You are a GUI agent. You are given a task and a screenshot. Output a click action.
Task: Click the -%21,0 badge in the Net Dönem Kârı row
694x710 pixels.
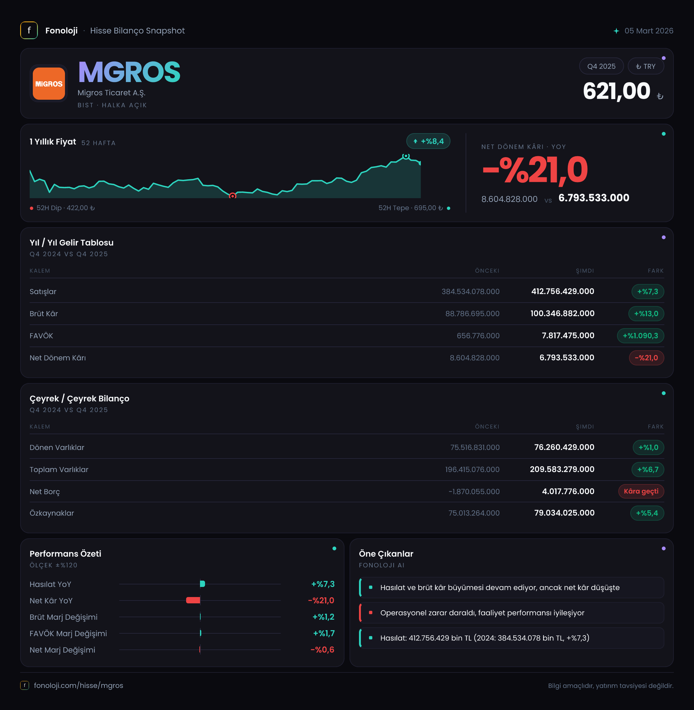tap(646, 358)
